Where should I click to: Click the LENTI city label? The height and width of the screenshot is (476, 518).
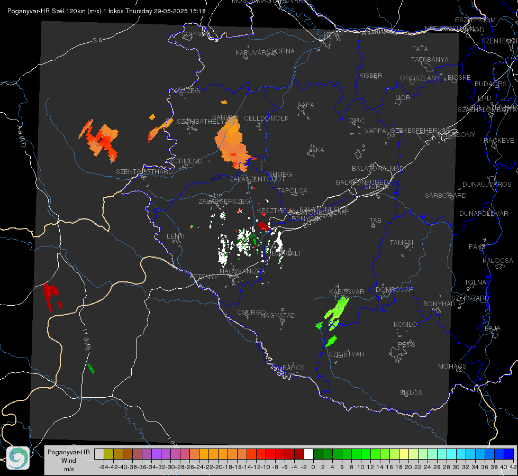click(x=176, y=236)
